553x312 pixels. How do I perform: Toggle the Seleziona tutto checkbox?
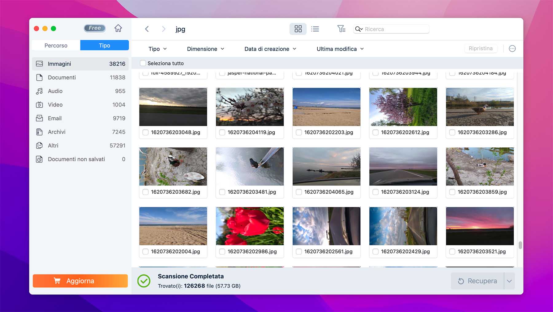143,63
